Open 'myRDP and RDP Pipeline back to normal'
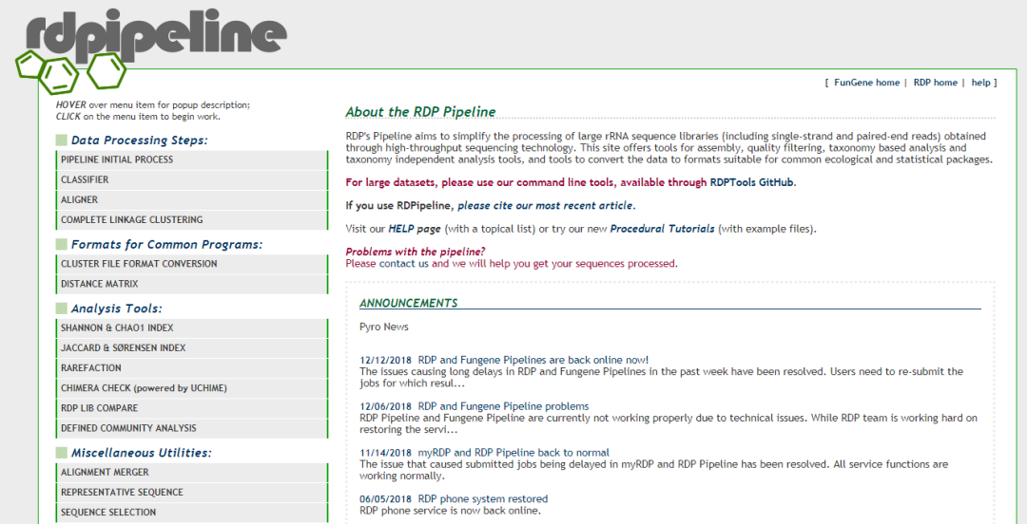This screenshot has width=1027, height=524. point(513,453)
